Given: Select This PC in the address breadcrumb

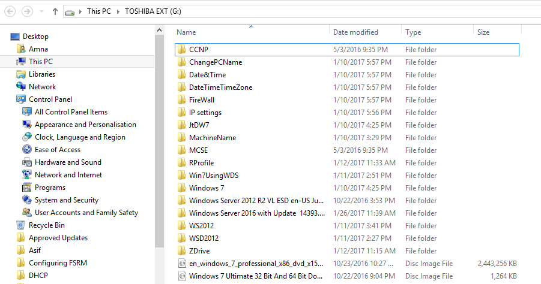Looking at the screenshot, I should [99, 11].
